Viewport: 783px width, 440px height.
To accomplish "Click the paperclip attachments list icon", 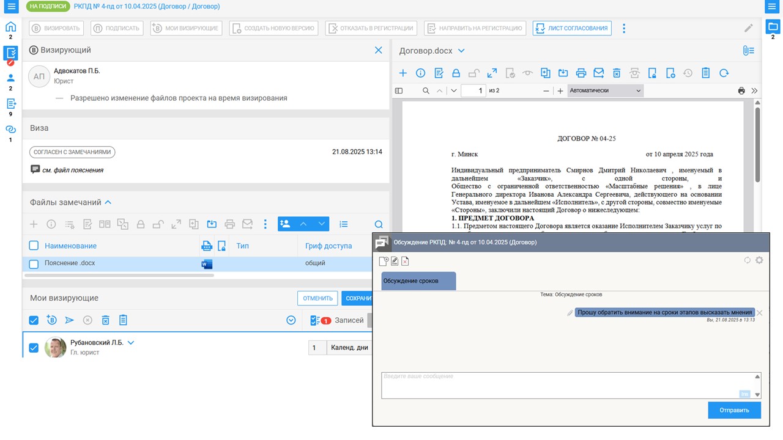I will click(x=748, y=51).
